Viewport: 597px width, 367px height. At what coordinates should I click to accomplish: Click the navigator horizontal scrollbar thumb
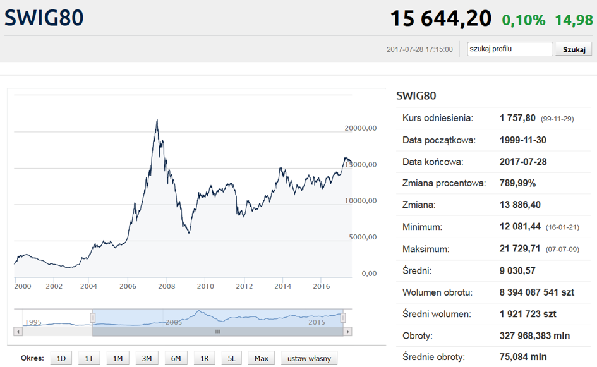pos(217,331)
